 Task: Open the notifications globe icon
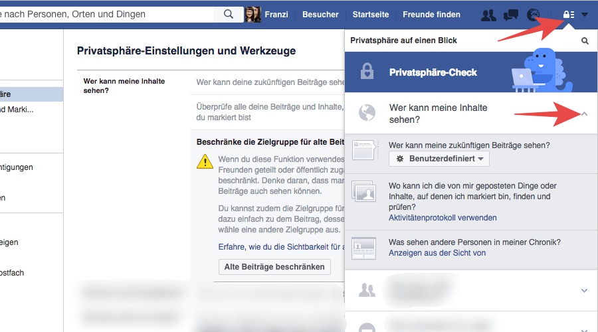[x=533, y=15]
